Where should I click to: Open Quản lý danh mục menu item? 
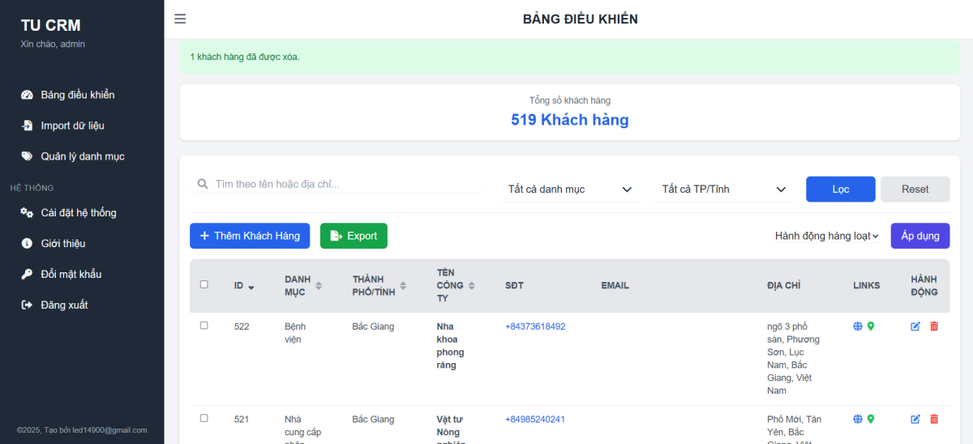tap(82, 156)
